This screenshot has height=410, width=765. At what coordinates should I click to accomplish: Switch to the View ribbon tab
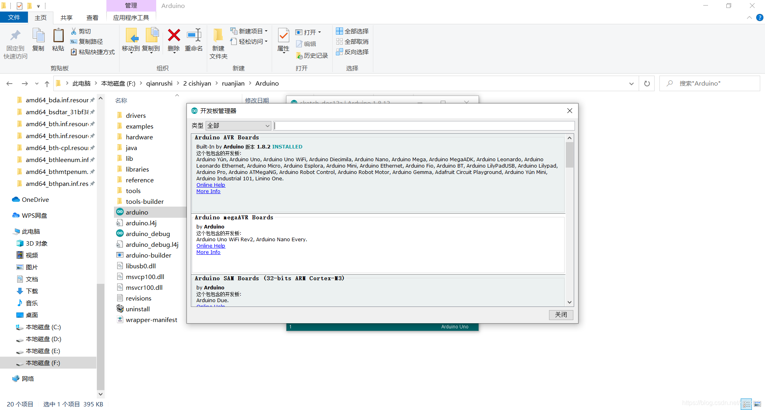click(92, 18)
